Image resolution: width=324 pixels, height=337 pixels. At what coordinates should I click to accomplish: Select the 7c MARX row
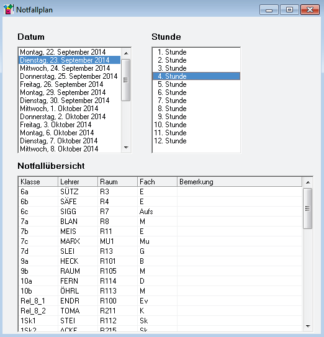click(x=160, y=241)
